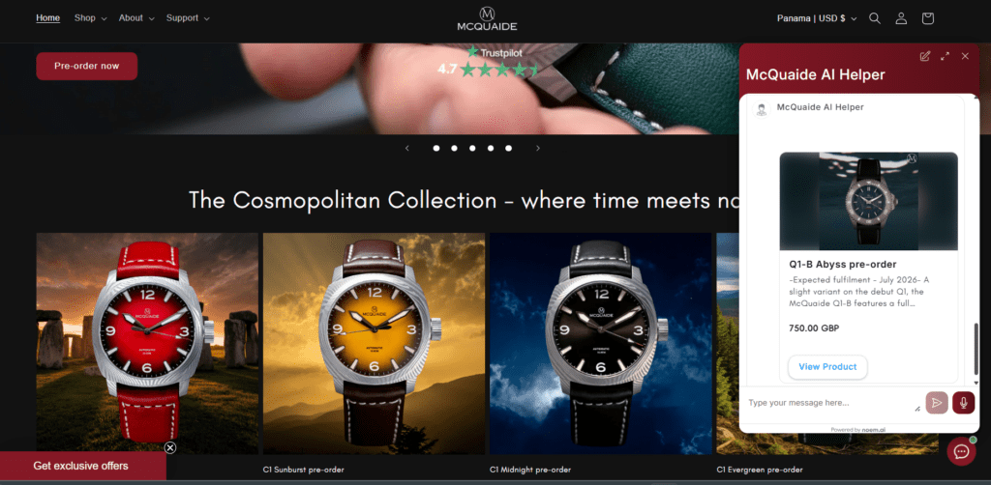Go to next slide with right arrow
This screenshot has width=991, height=485.
(x=538, y=148)
